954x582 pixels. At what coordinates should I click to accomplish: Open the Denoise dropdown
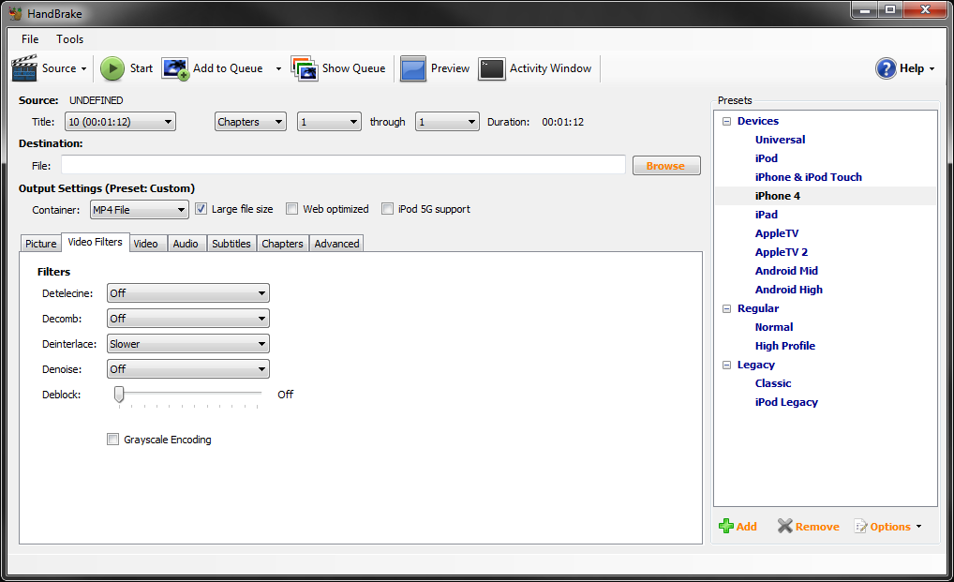pos(188,369)
